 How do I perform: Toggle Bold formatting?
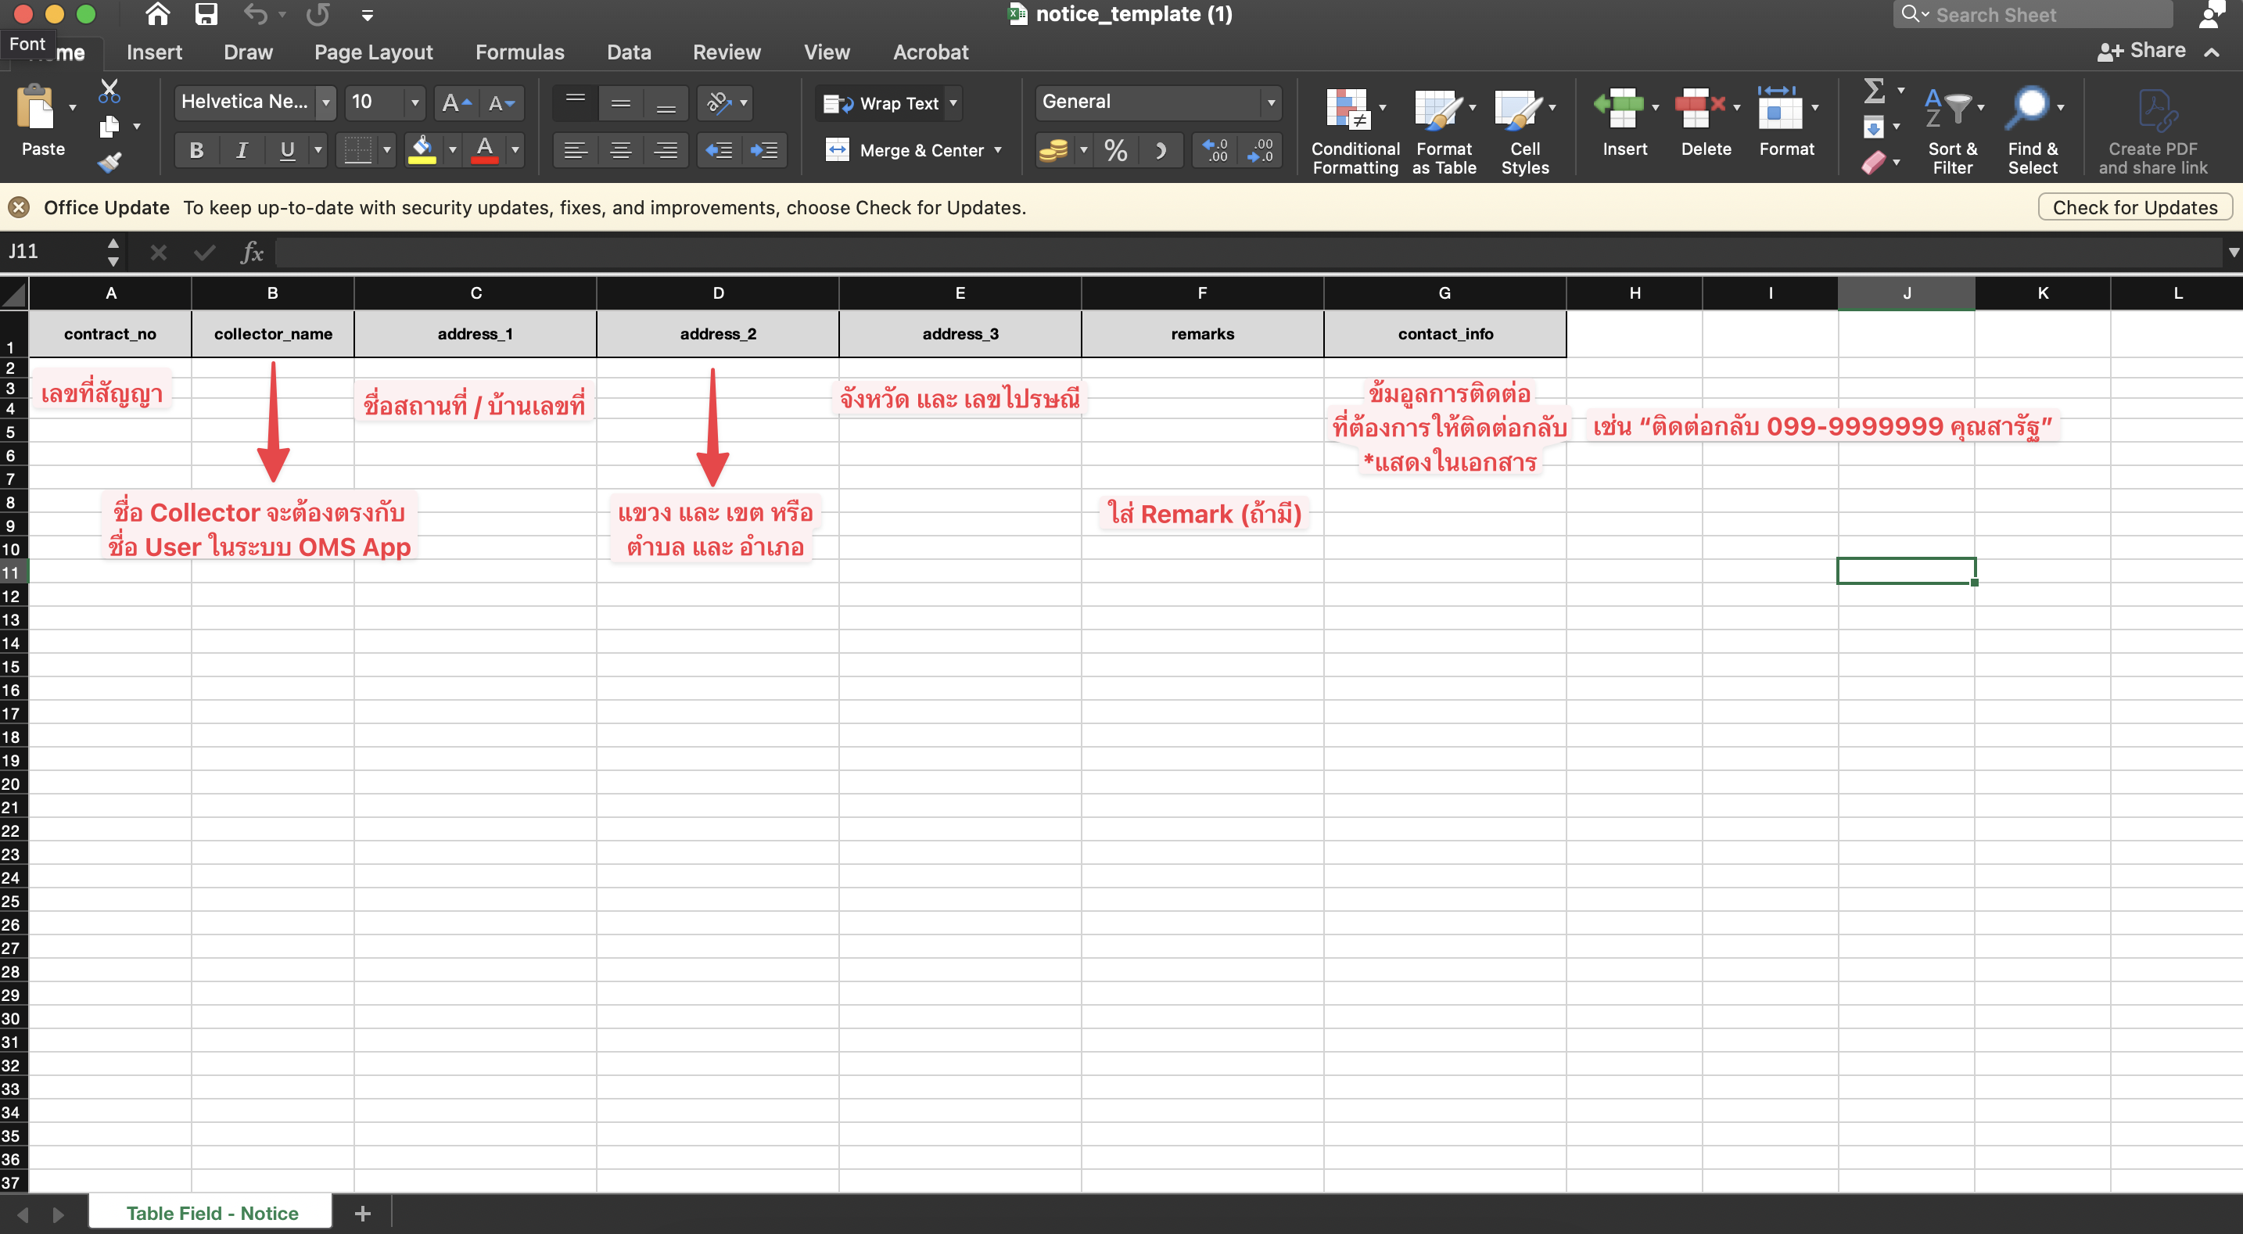click(x=197, y=151)
